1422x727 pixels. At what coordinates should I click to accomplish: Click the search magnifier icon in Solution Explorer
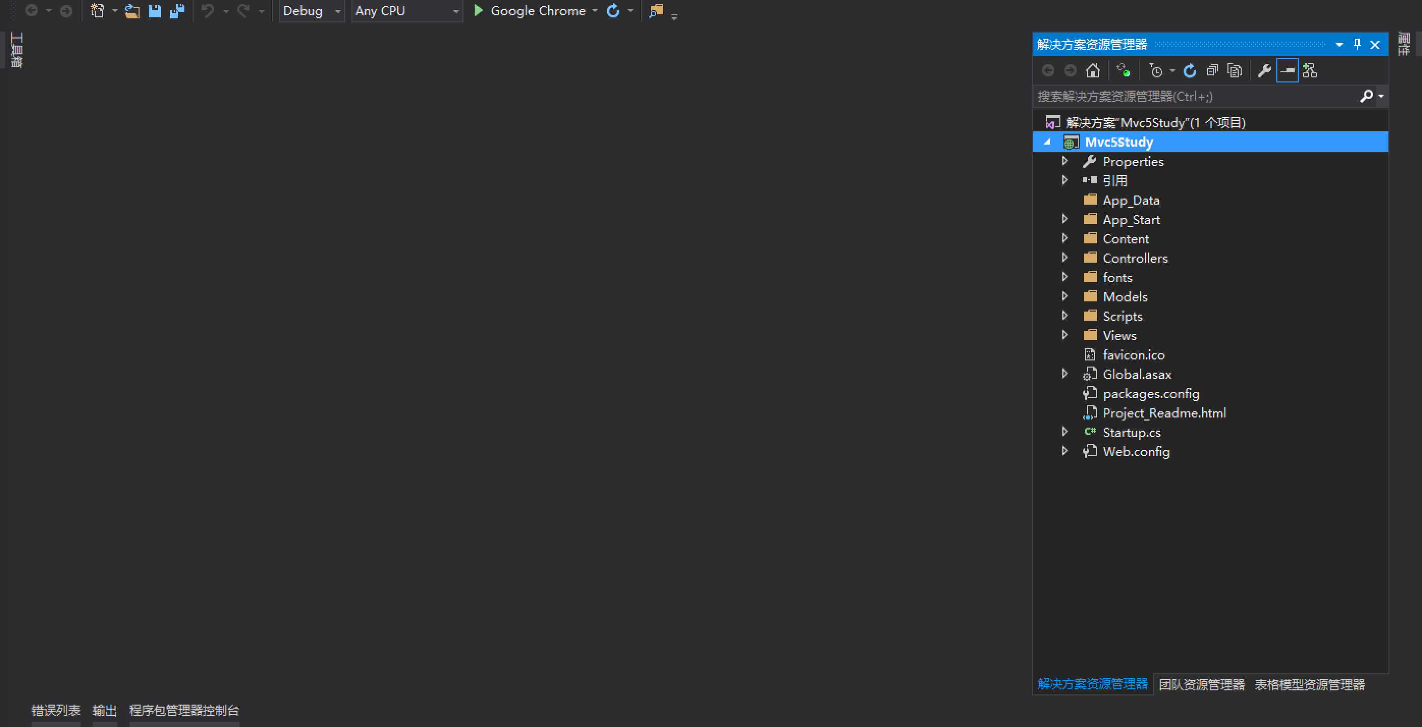(x=1366, y=97)
